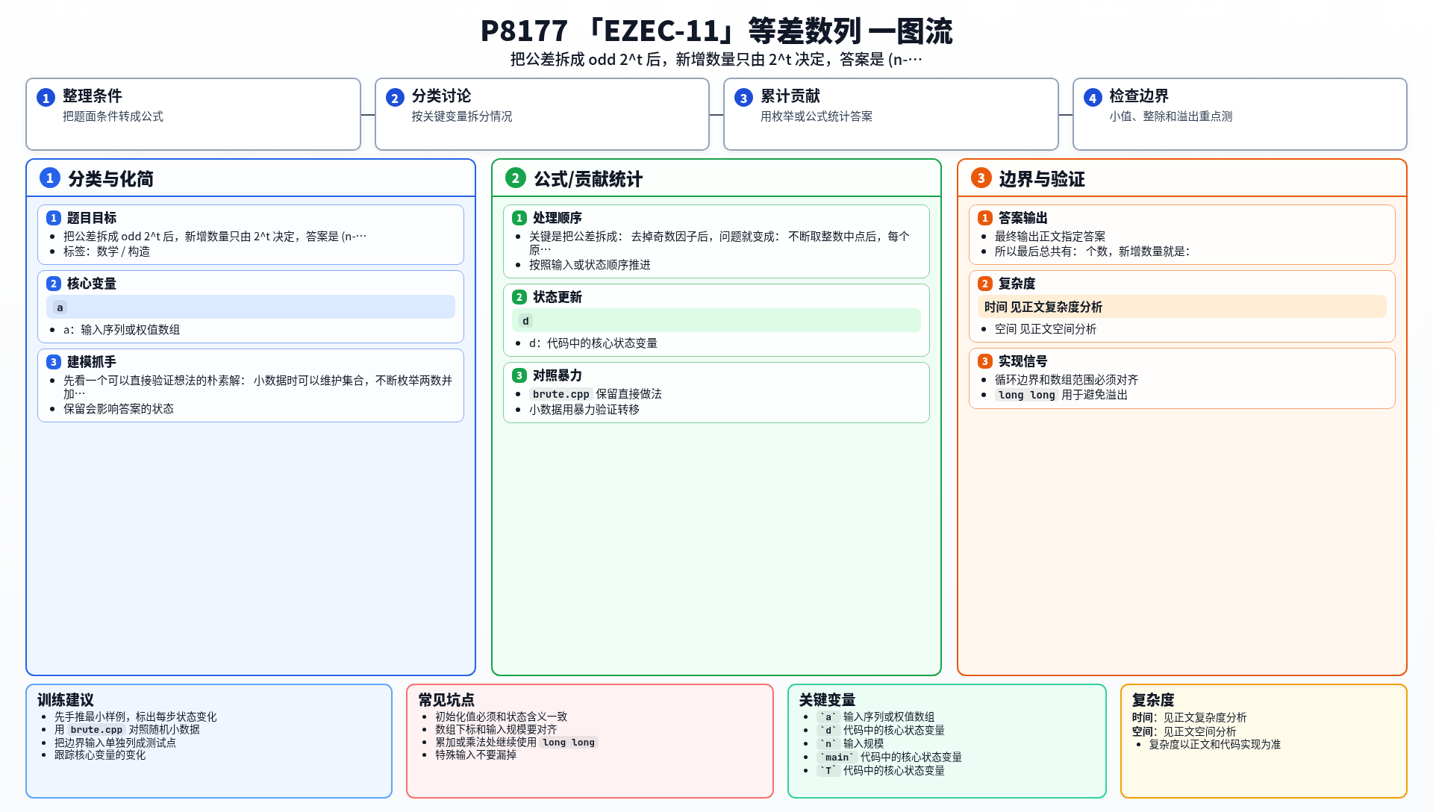Image resolution: width=1433 pixels, height=812 pixels.
Task: Click the text 小值、整除和溢出重点测
Action: [1171, 116]
